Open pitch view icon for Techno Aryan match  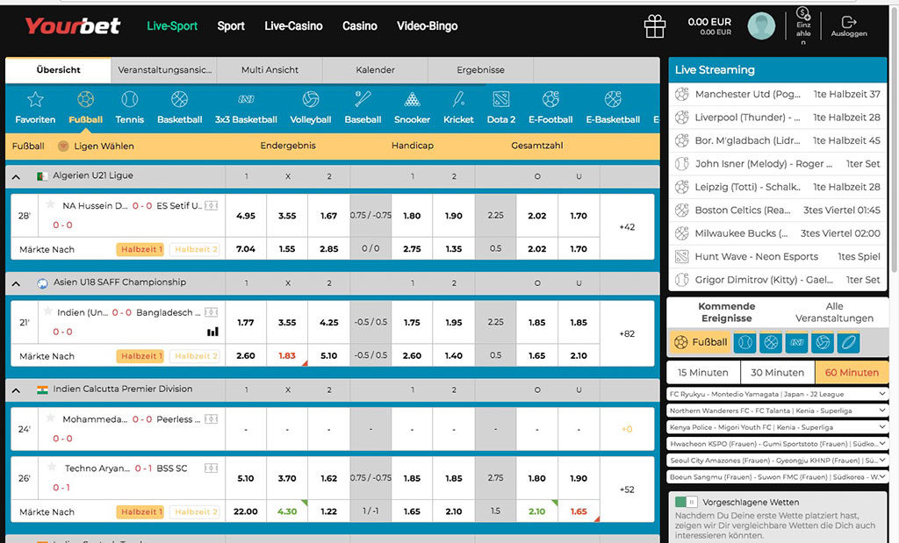212,468
